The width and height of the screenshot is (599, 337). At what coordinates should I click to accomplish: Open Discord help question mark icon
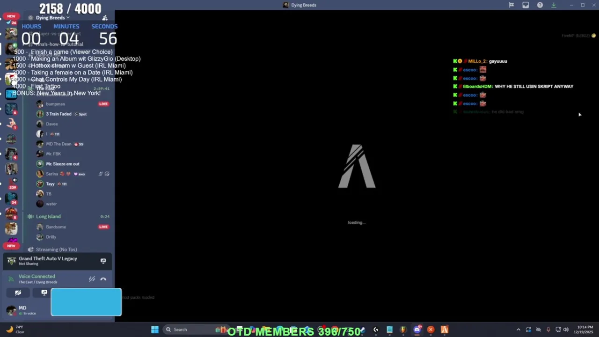click(x=540, y=5)
